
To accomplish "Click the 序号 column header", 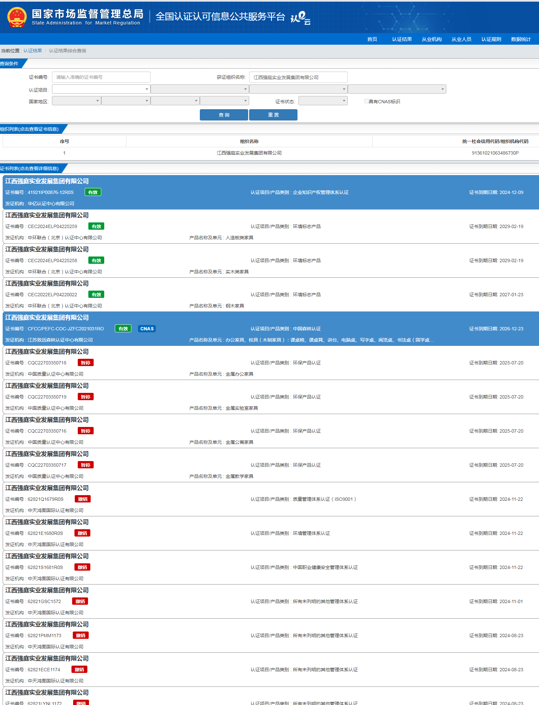I will click(64, 141).
